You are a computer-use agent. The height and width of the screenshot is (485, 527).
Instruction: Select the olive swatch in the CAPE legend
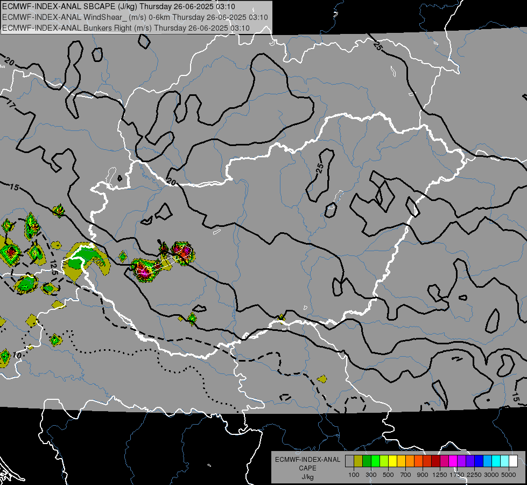(x=359, y=461)
